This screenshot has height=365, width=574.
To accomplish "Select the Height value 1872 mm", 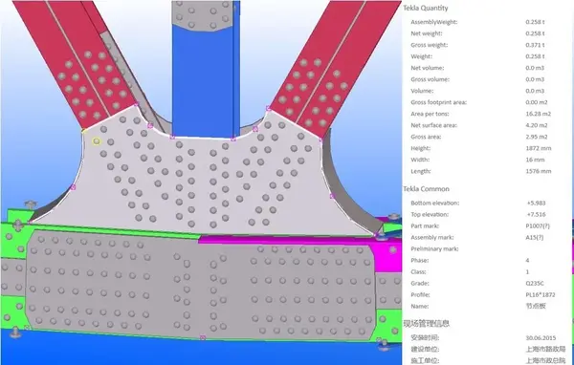I will 538,148.
